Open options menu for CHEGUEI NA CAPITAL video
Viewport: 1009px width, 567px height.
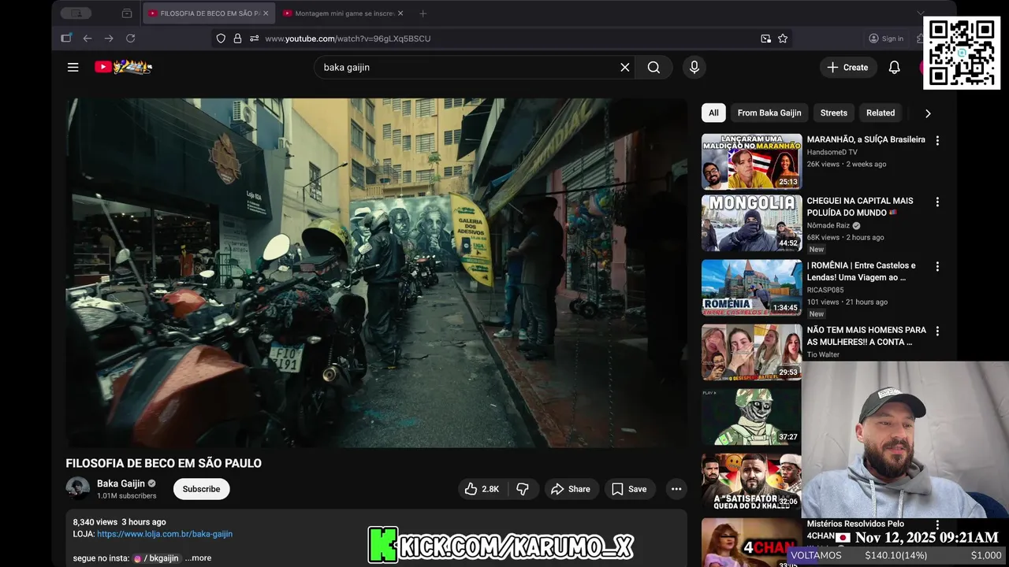tap(937, 202)
